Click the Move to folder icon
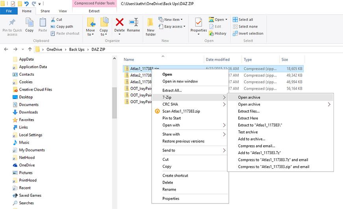 click(91, 22)
